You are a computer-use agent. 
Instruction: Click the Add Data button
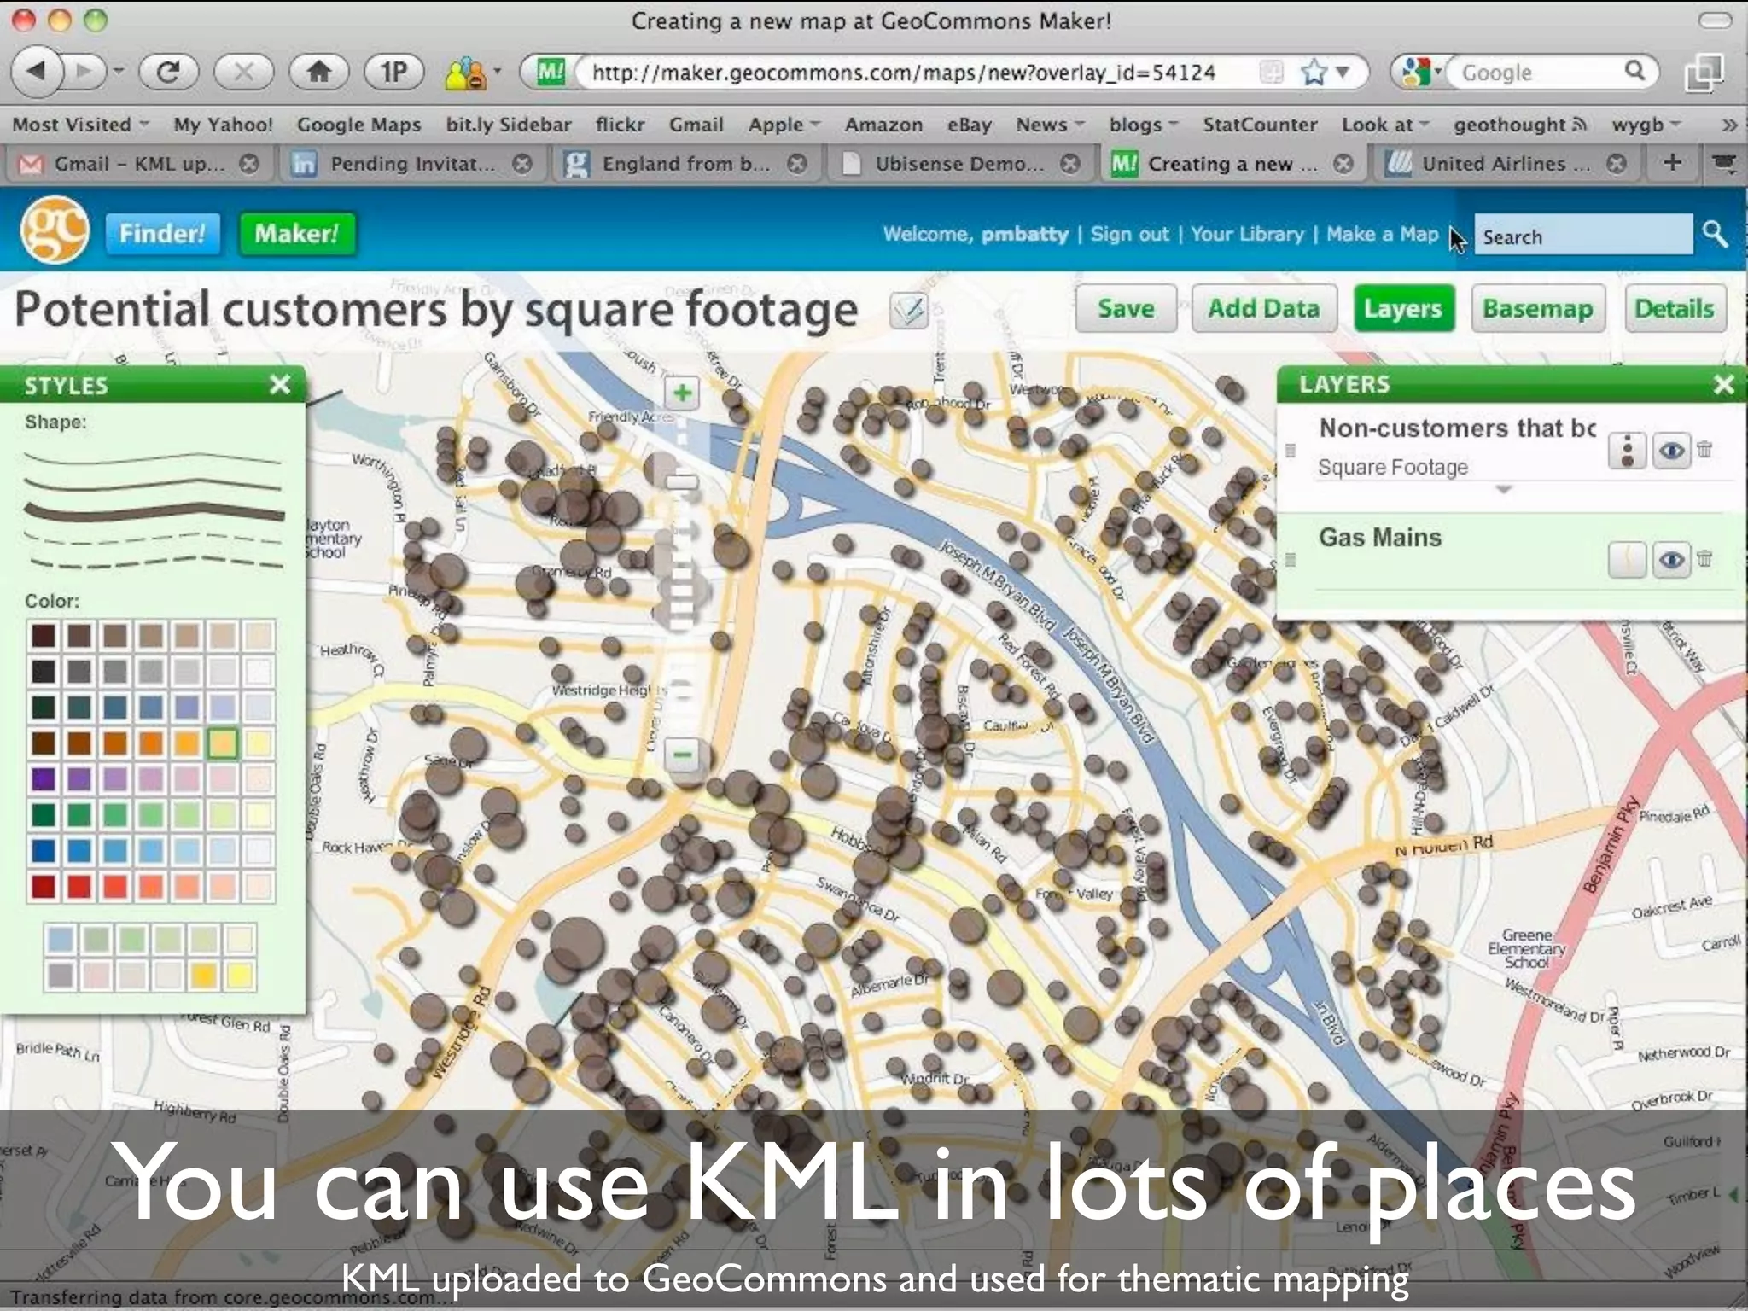(1263, 308)
